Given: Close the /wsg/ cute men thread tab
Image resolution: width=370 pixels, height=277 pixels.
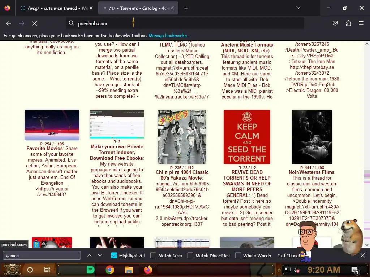Looking at the screenshot, I should pos(91,8).
